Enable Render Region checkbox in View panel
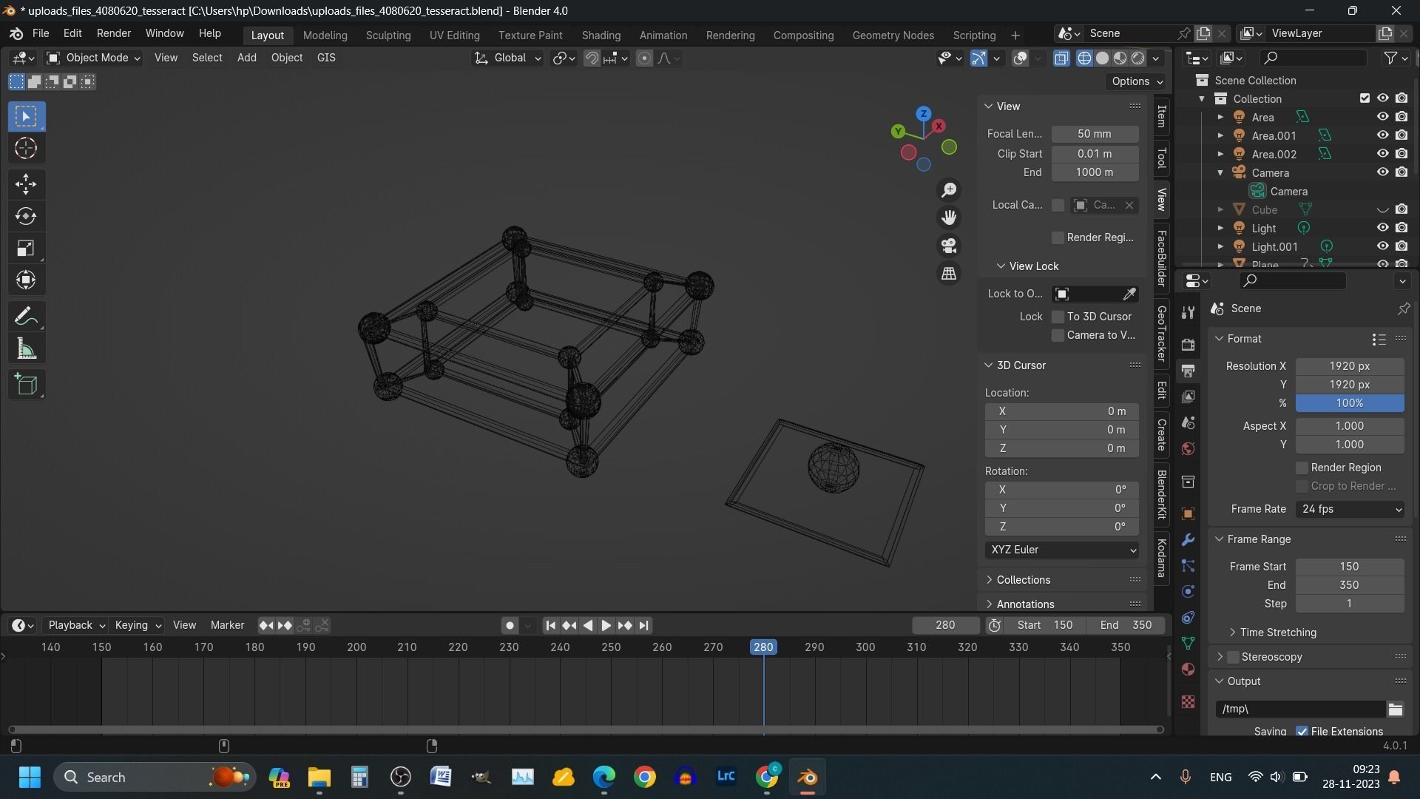Screen dimensions: 1420x799 coord(1058,237)
